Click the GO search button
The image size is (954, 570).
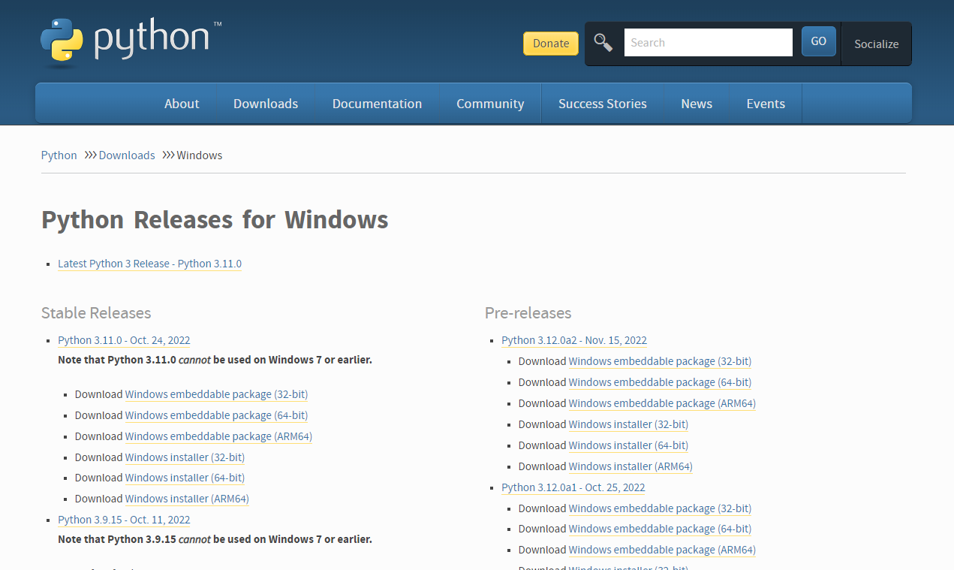pyautogui.click(x=819, y=41)
